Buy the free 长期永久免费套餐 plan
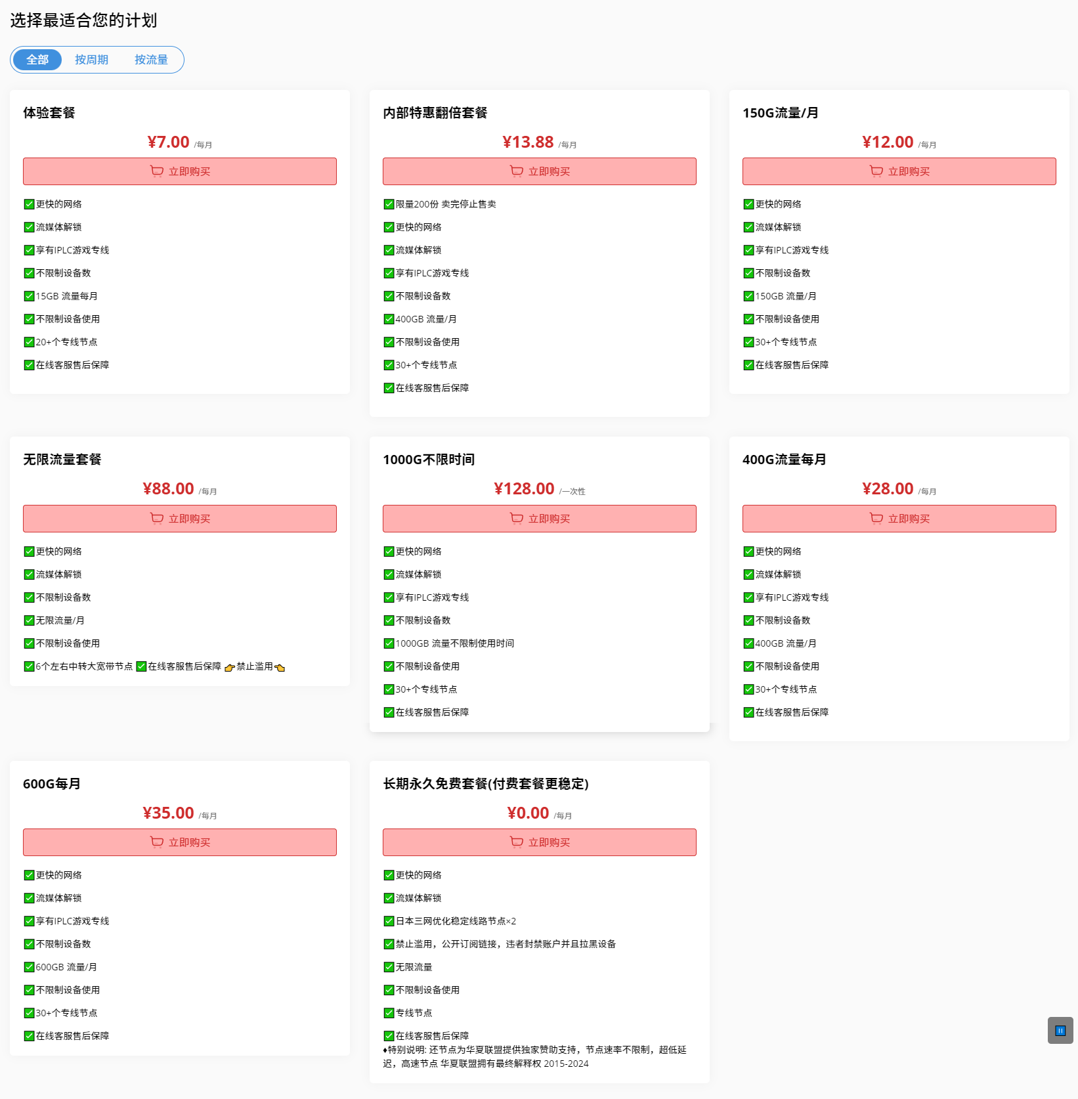1078x1099 pixels. 539,842
